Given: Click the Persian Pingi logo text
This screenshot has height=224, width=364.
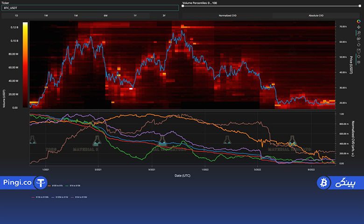Looking at the screenshot, I should coord(345,183).
